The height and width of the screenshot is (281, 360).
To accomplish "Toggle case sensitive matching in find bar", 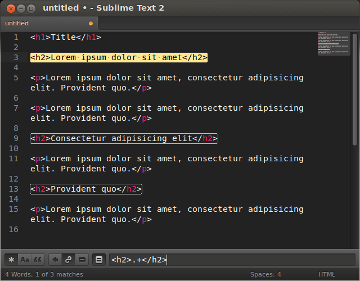I will pyautogui.click(x=25, y=260).
